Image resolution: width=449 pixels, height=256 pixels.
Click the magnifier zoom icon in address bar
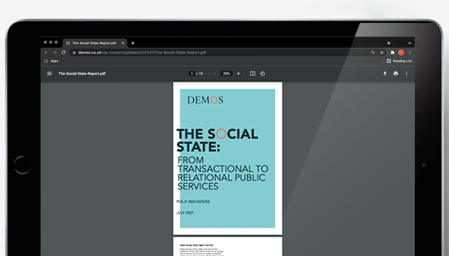tap(373, 52)
